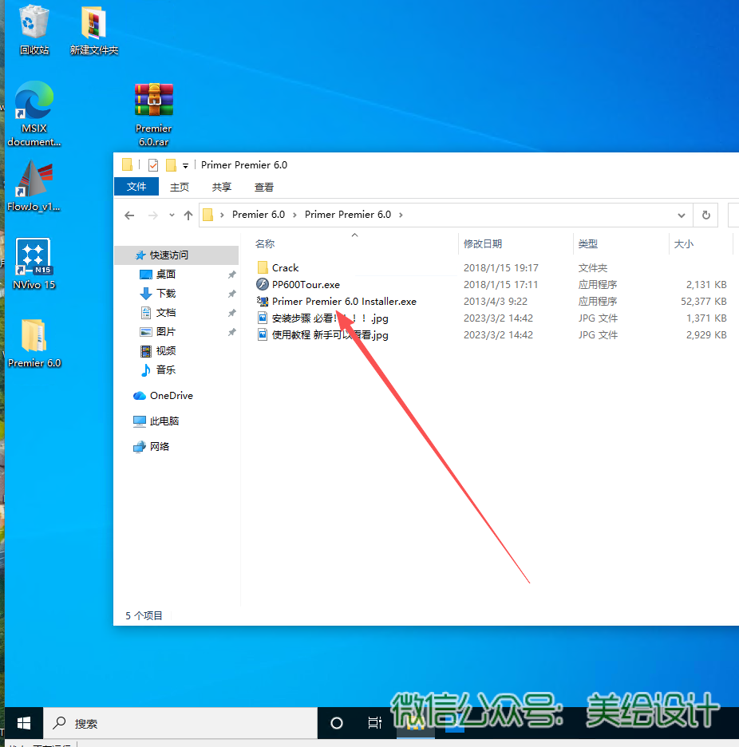Open the Crack folder
Image resolution: width=739 pixels, height=747 pixels.
point(285,268)
